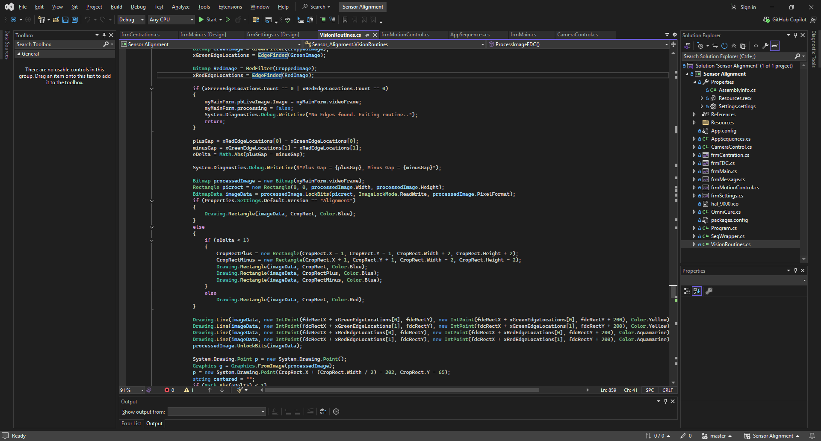Viewport: 821px width, 441px height.
Task: Open the 91% zoom level dropdown
Action: (x=132, y=390)
